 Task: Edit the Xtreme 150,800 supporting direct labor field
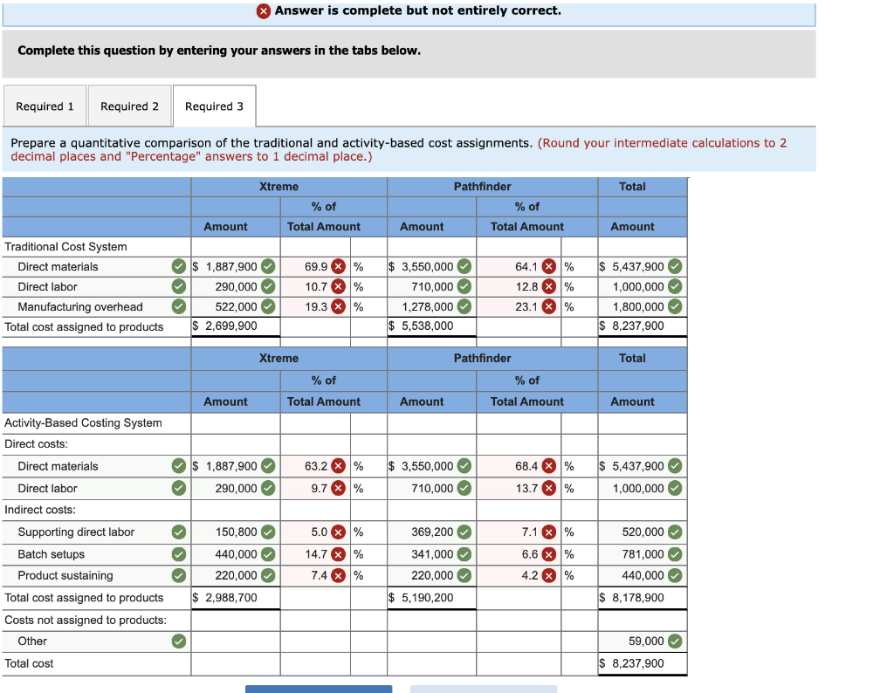(x=236, y=532)
